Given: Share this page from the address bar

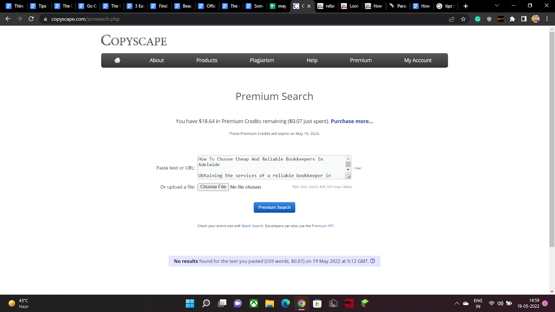Looking at the screenshot, I should pyautogui.click(x=452, y=19).
